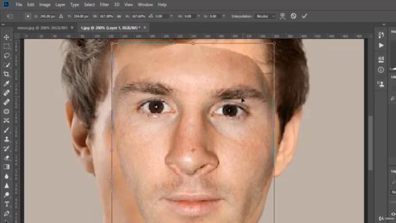
Task: Open the Select menu
Action: coord(89,4)
